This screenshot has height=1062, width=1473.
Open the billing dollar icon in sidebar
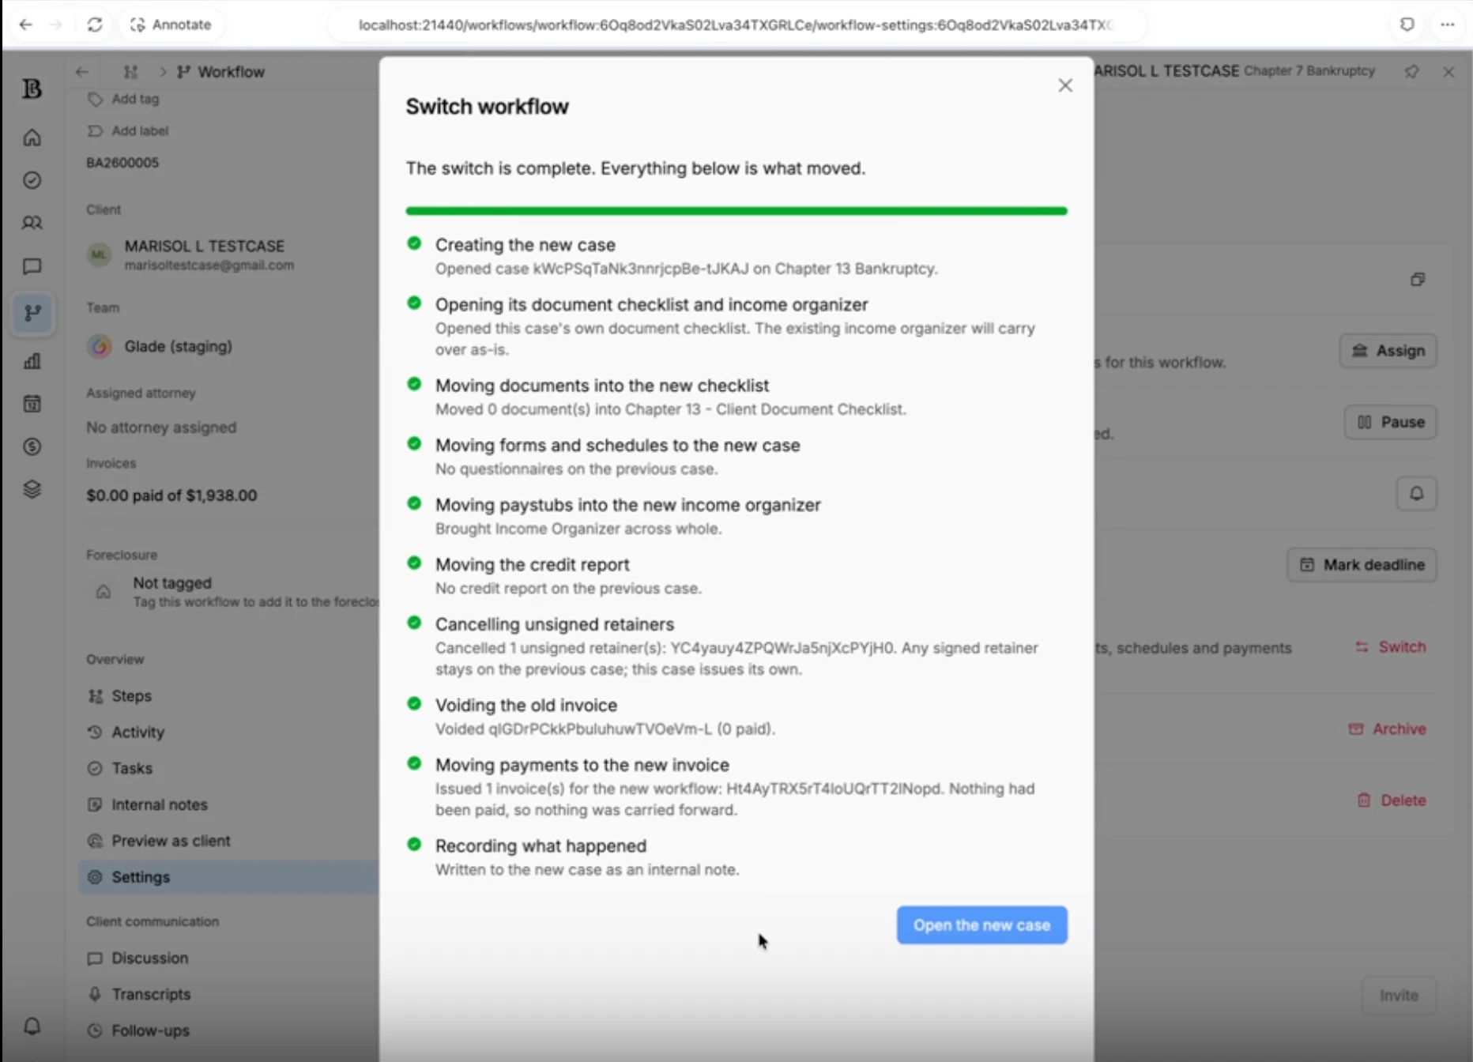pos(32,446)
